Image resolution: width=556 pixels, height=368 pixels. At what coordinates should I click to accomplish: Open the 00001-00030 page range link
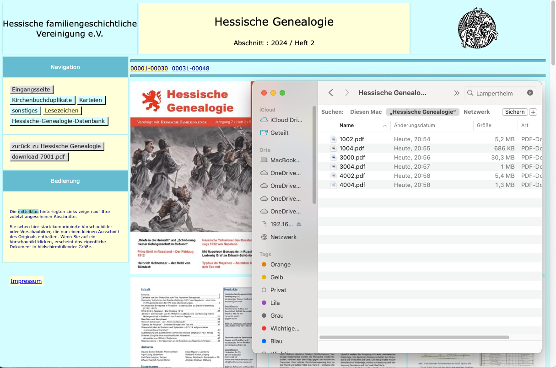(x=149, y=69)
